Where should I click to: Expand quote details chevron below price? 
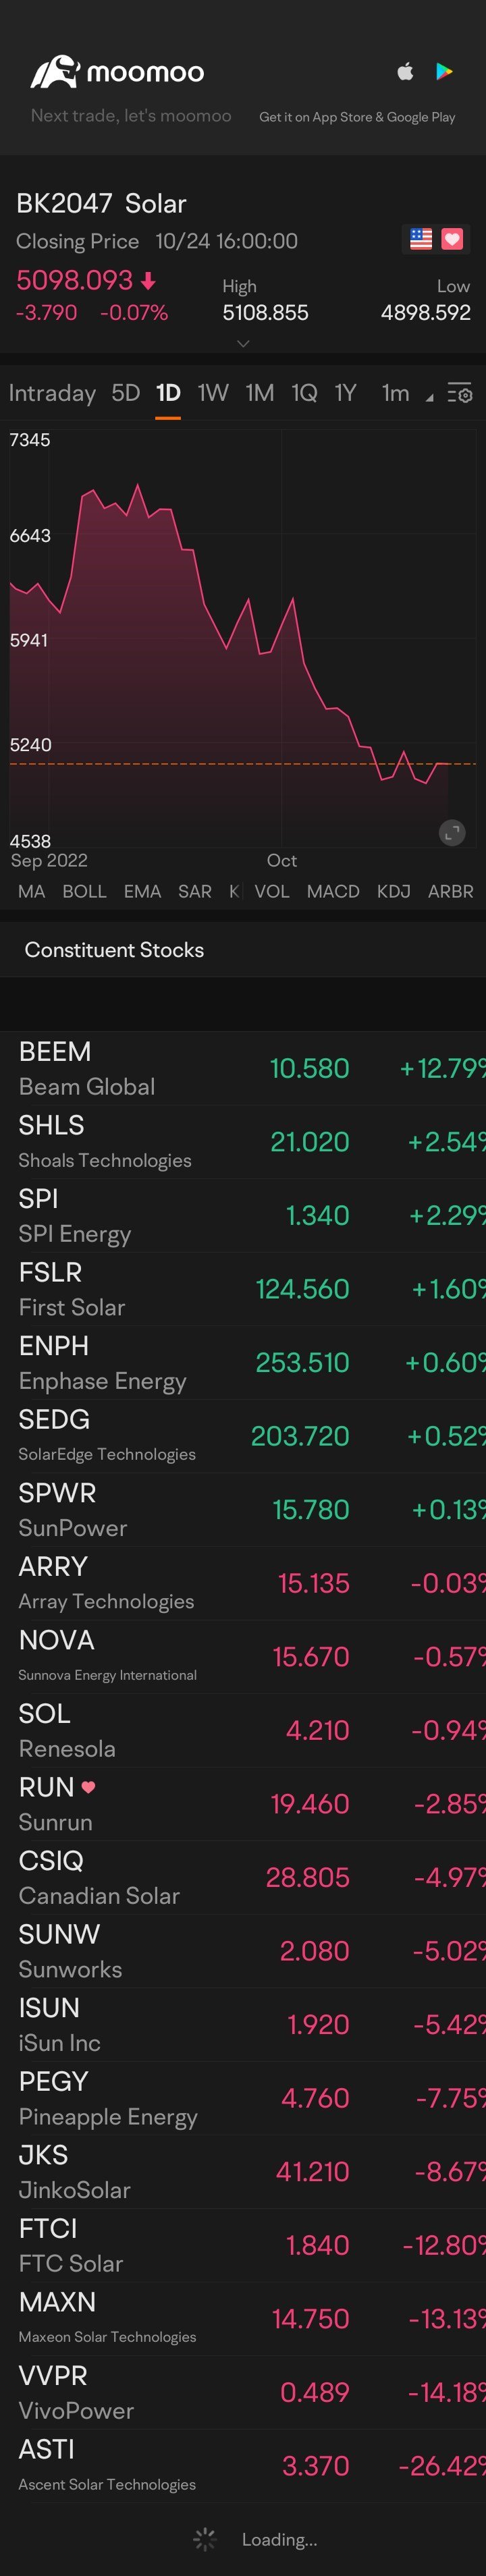coord(243,343)
